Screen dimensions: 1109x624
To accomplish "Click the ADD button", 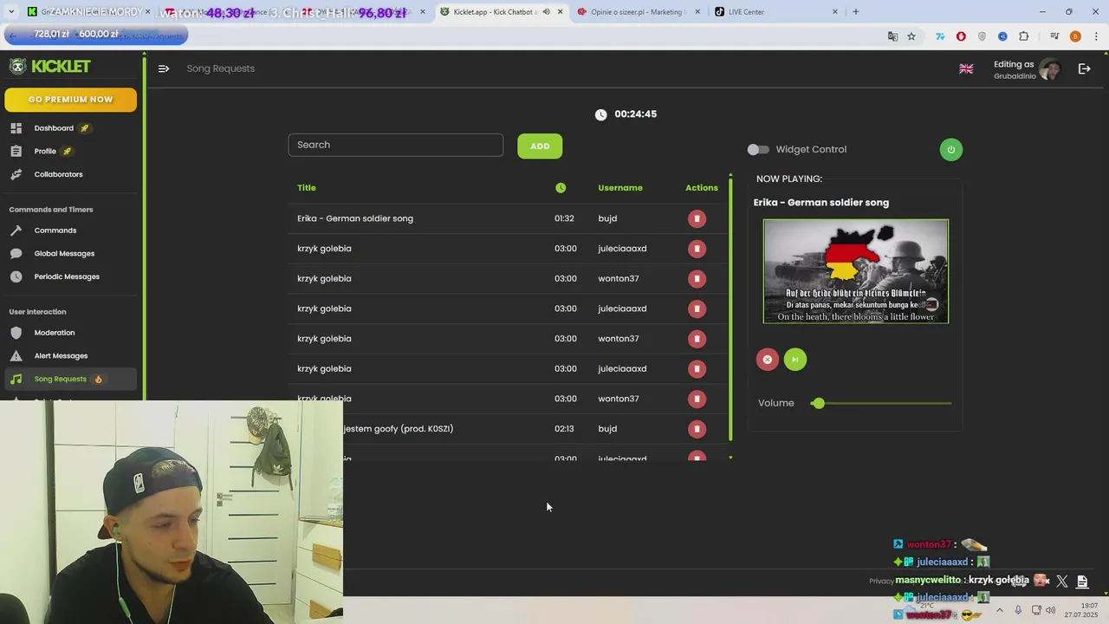I will pos(540,146).
